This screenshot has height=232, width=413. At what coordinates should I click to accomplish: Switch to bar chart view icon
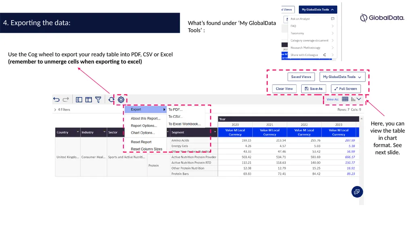pos(353,99)
